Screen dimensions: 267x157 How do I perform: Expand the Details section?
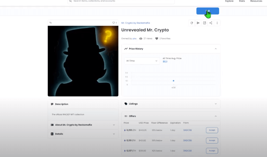[x=83, y=134]
